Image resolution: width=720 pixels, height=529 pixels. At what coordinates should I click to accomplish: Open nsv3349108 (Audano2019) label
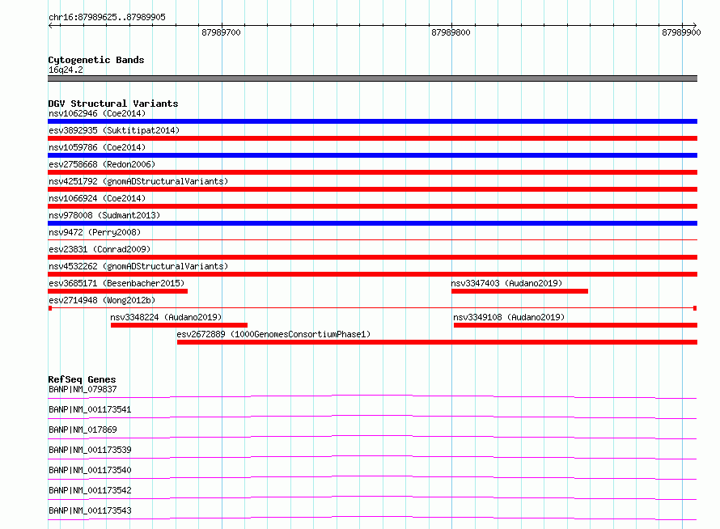coord(509,317)
